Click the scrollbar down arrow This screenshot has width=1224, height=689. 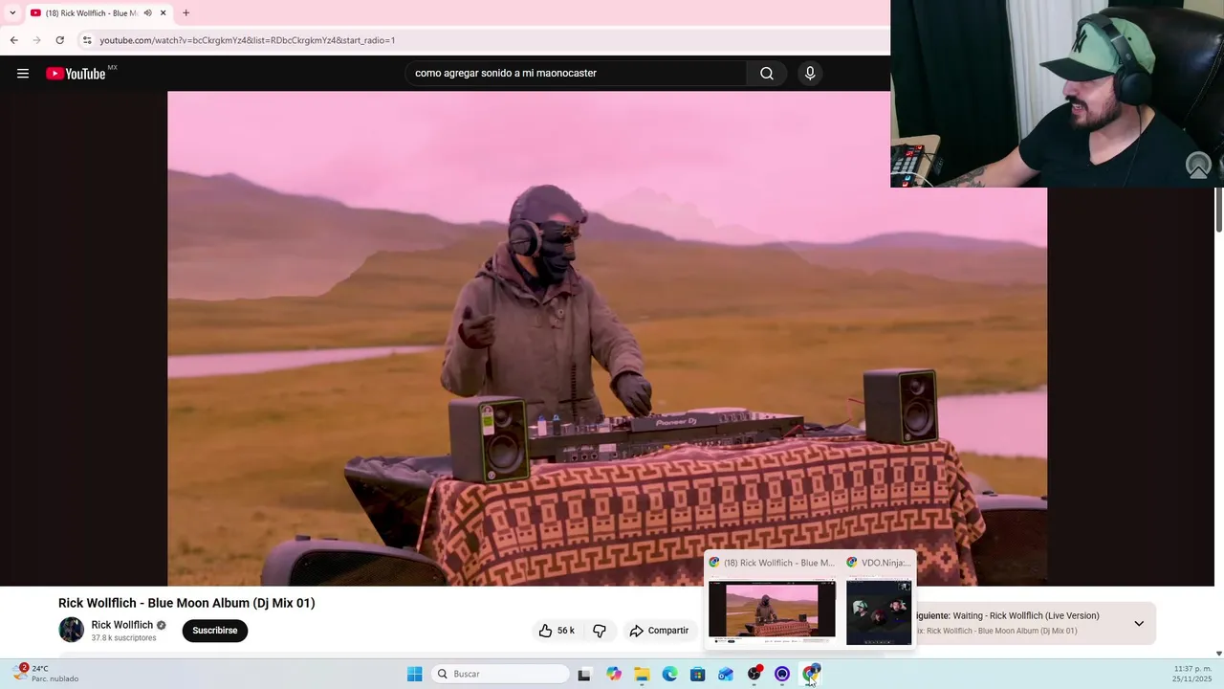tap(1218, 654)
